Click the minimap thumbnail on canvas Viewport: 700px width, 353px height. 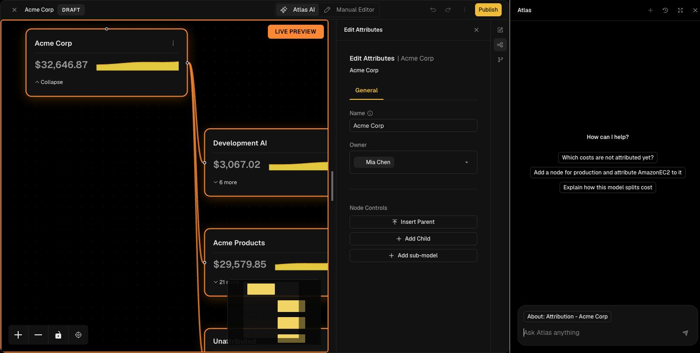coord(274,312)
